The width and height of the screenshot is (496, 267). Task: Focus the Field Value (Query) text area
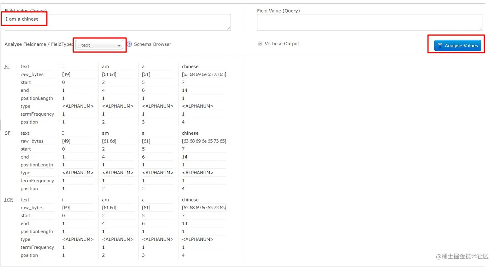pos(370,22)
